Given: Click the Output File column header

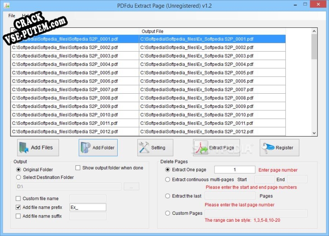Looking at the screenshot, I should point(212,31).
